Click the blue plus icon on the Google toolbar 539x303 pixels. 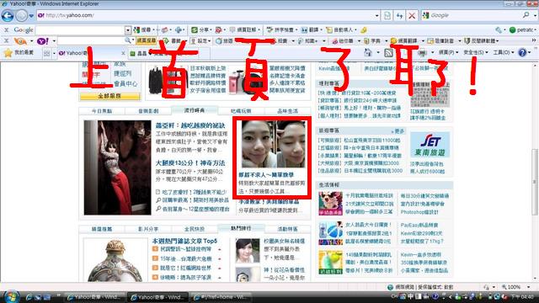point(179,30)
